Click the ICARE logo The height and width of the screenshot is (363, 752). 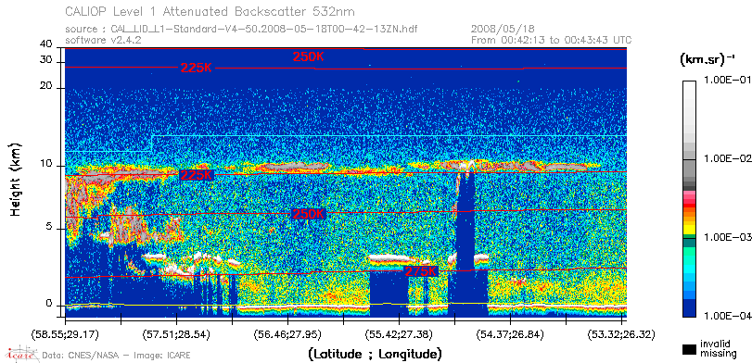21,354
